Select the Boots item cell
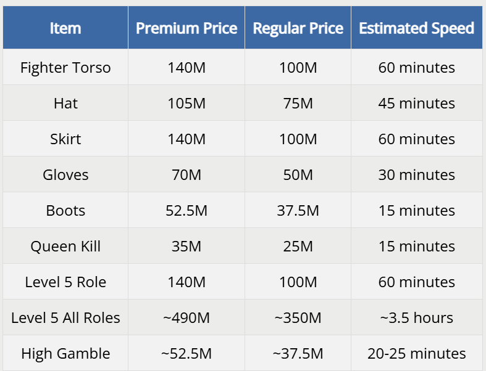 [65, 210]
